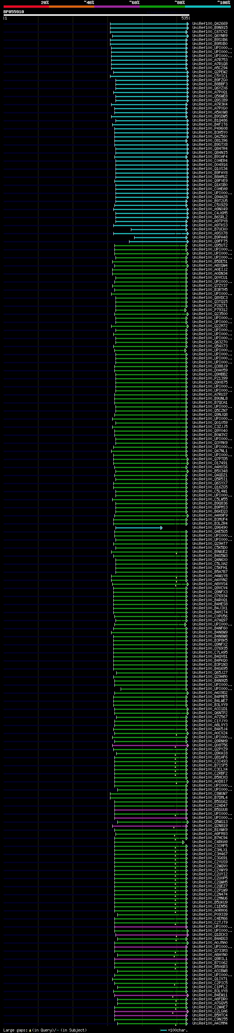
Task: Select the UniRef100_Q1IV71 label
Action: (x=210, y=979)
